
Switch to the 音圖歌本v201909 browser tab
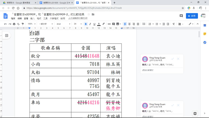56,3
